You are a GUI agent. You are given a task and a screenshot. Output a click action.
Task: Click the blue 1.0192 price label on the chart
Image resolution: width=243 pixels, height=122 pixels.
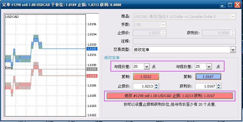pos(92,49)
